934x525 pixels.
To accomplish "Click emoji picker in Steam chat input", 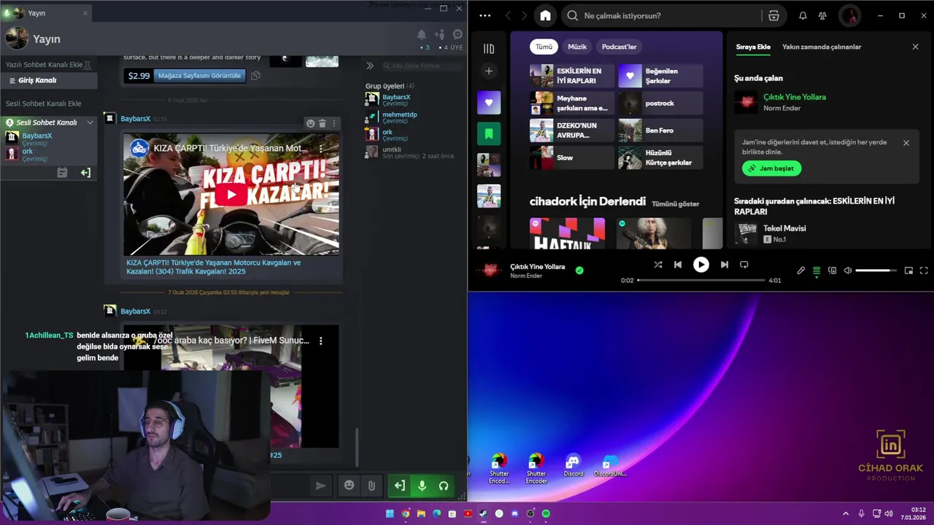I will coord(349,486).
